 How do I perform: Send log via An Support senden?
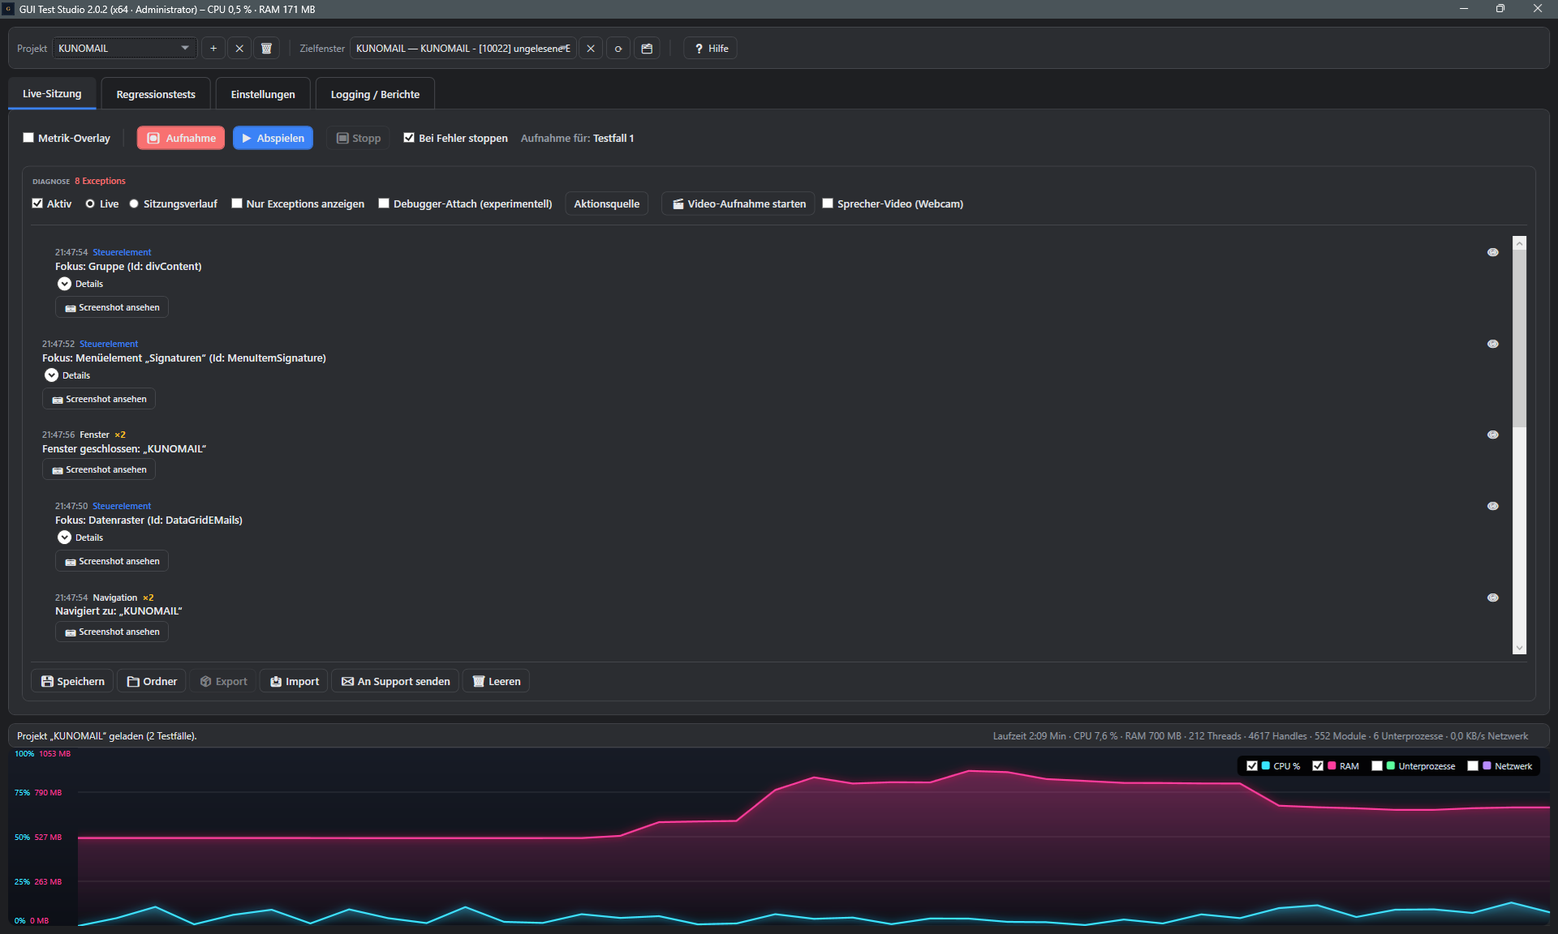click(396, 681)
